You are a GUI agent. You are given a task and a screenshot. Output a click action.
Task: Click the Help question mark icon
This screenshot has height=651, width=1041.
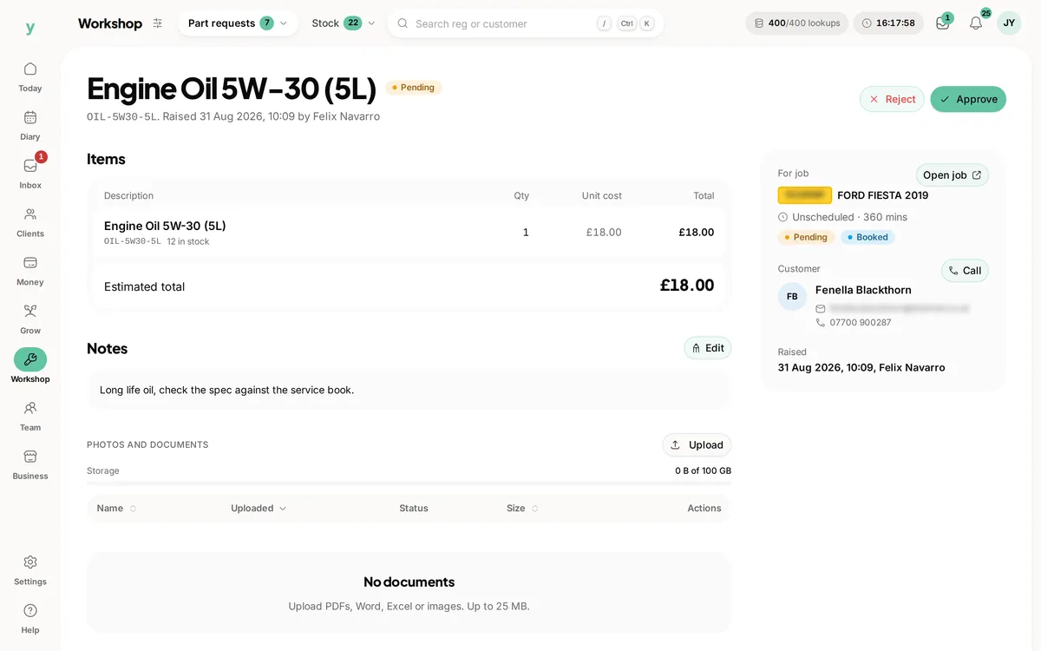pos(30,611)
